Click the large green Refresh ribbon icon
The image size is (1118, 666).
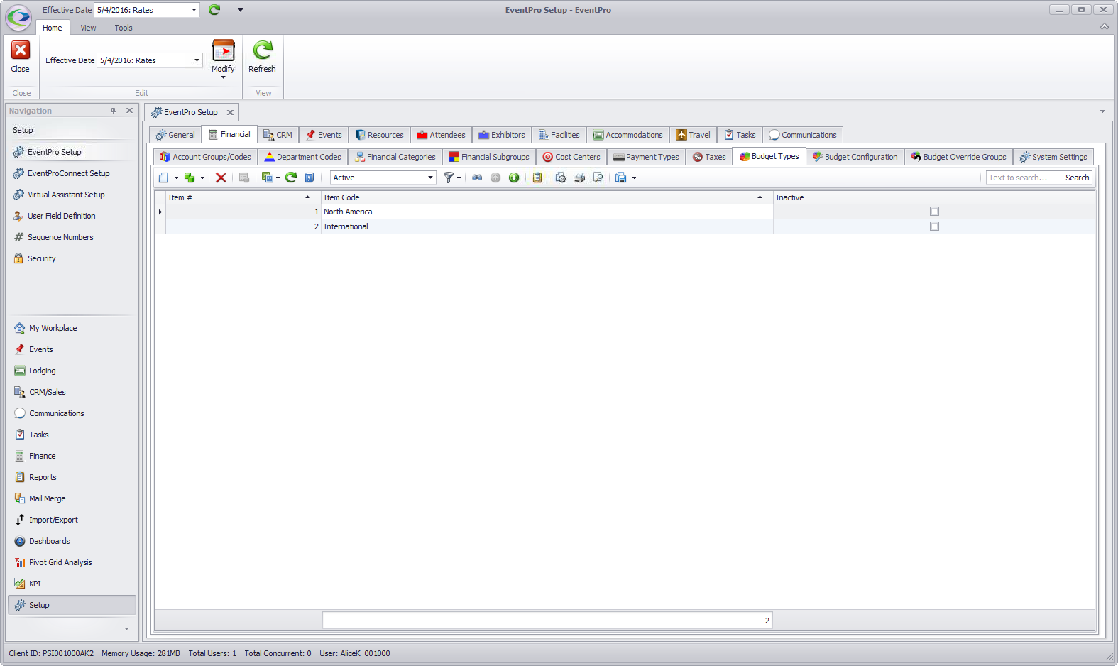coord(262,50)
